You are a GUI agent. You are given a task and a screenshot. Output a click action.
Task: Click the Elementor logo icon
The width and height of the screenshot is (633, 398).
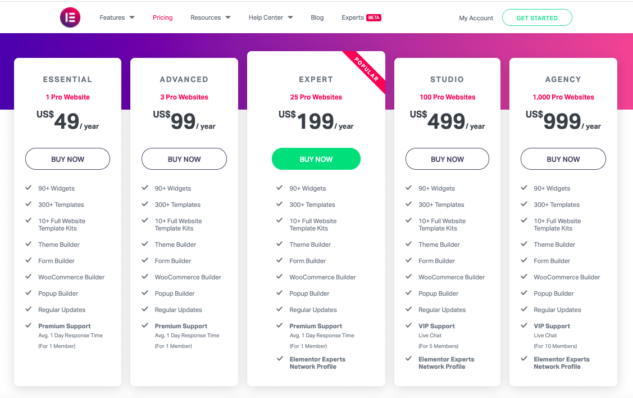pos(70,17)
